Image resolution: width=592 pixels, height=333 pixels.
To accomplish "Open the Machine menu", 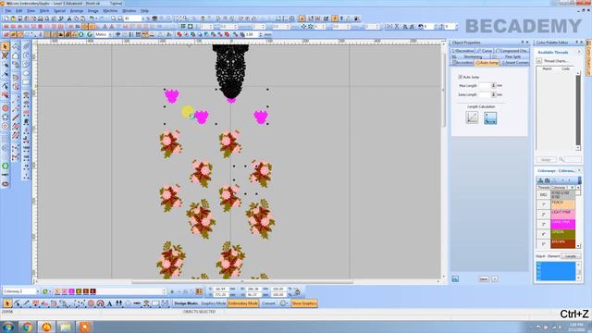I will pyautogui.click(x=110, y=11).
